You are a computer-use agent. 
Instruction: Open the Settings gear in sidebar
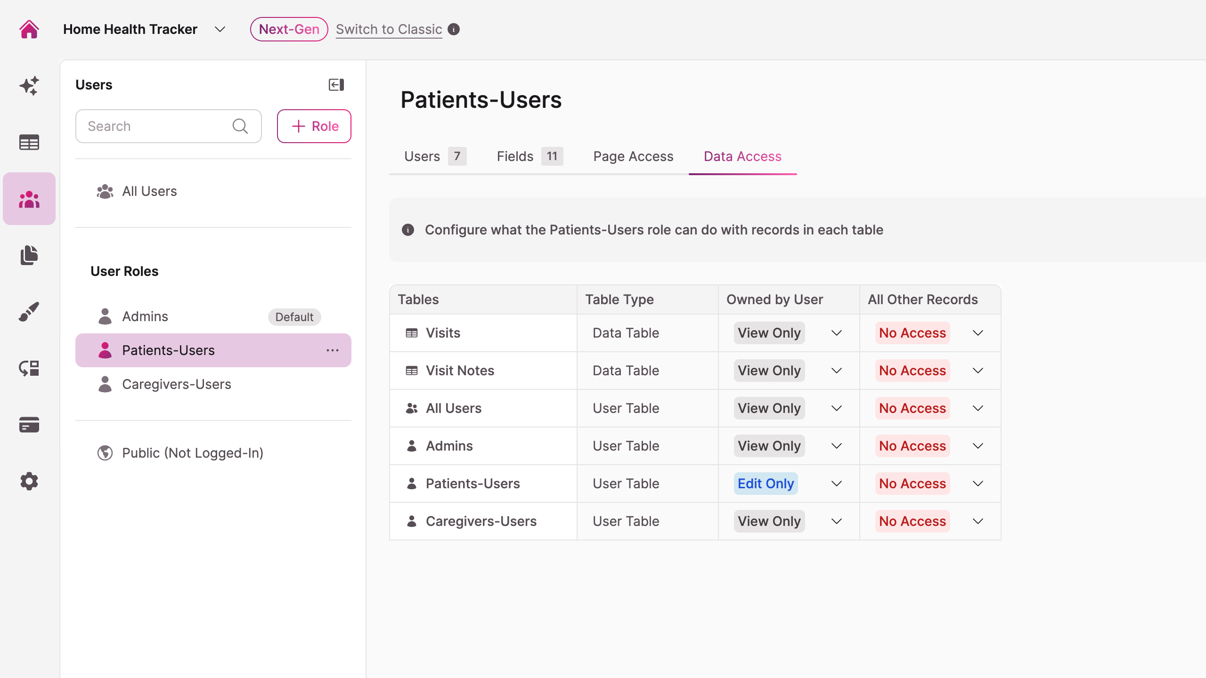(29, 481)
